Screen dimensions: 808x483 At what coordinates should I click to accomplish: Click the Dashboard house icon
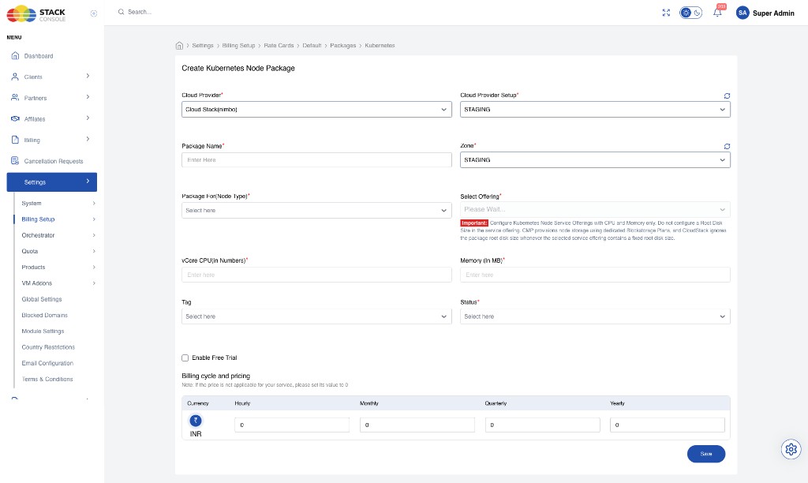point(15,56)
